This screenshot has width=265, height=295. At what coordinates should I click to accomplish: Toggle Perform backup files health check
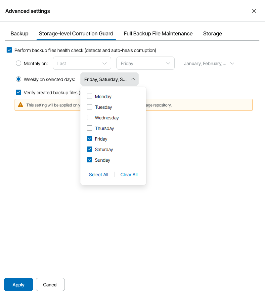[9, 50]
